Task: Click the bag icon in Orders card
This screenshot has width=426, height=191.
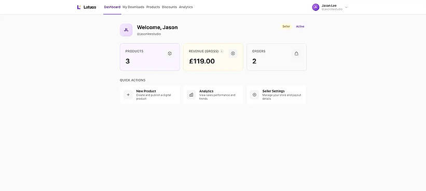Action: (x=296, y=53)
